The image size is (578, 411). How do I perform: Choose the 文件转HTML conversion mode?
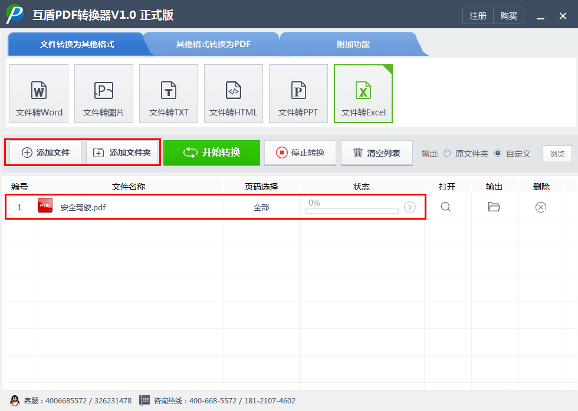[x=233, y=94]
